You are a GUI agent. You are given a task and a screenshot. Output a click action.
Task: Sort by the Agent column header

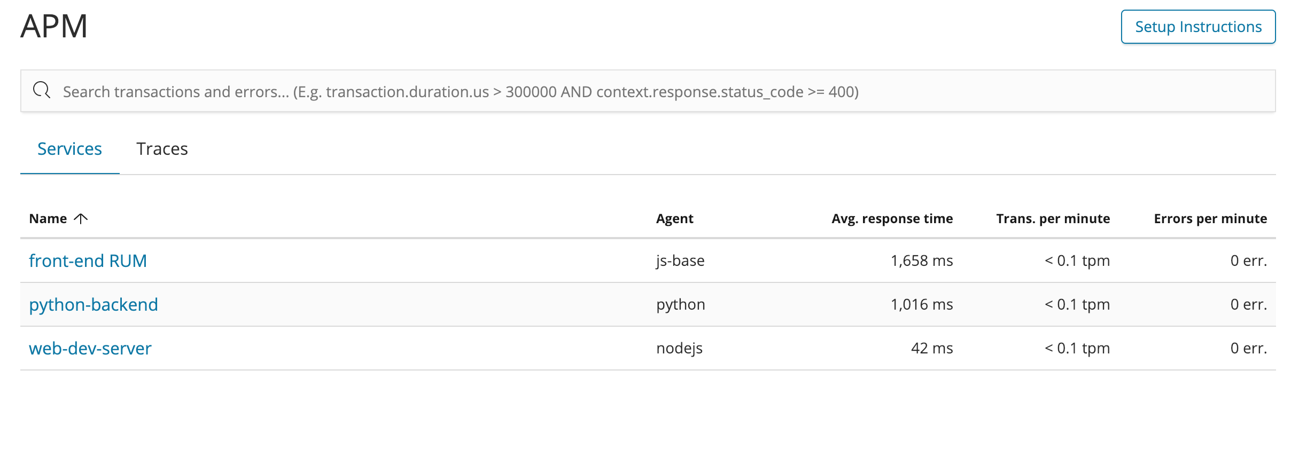pos(674,218)
